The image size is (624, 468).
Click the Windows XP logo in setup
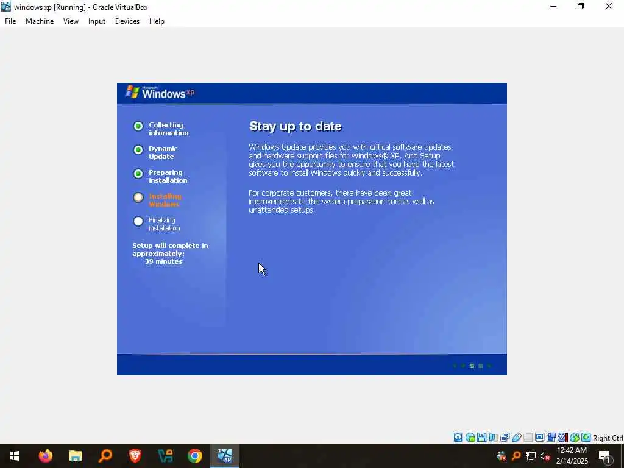click(x=160, y=93)
